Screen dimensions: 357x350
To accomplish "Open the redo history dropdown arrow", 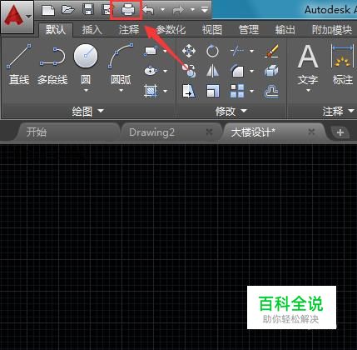I will (192, 10).
